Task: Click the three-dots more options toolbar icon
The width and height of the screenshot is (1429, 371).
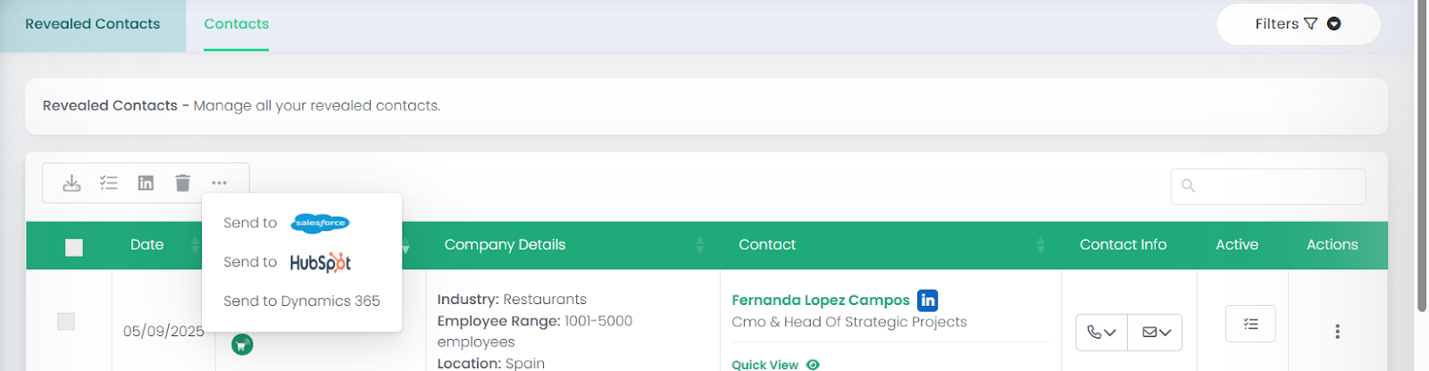Action: pyautogui.click(x=220, y=183)
